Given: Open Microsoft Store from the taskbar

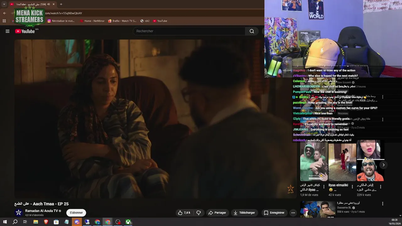Looking at the screenshot, I should click(56, 222).
